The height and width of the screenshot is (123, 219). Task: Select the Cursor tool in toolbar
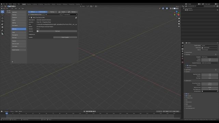(2, 15)
